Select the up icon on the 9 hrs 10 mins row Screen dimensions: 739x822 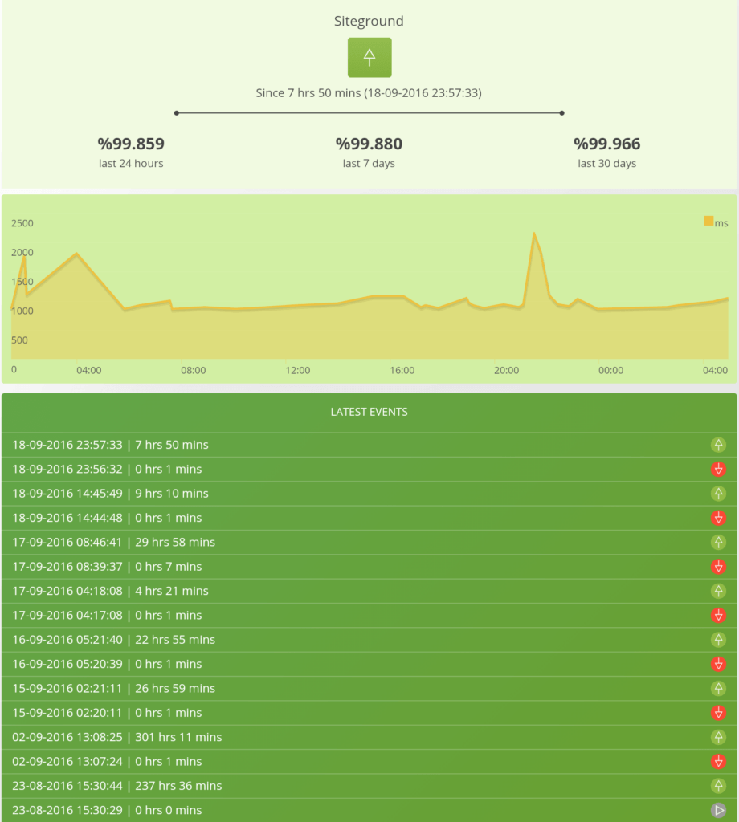coord(719,494)
